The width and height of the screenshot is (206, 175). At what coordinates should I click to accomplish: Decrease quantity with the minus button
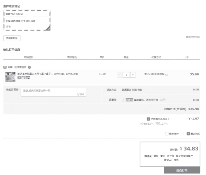click(119, 75)
